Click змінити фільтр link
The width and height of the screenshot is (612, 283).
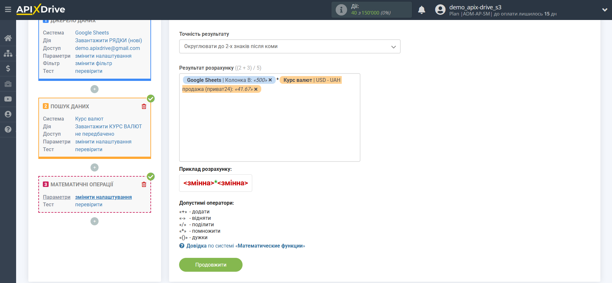click(94, 63)
